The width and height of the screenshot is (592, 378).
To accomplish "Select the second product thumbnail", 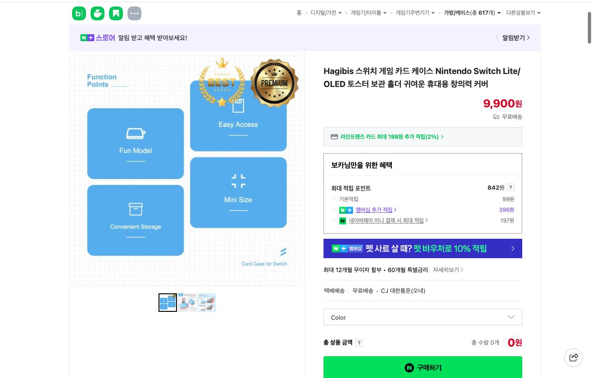I will point(187,303).
